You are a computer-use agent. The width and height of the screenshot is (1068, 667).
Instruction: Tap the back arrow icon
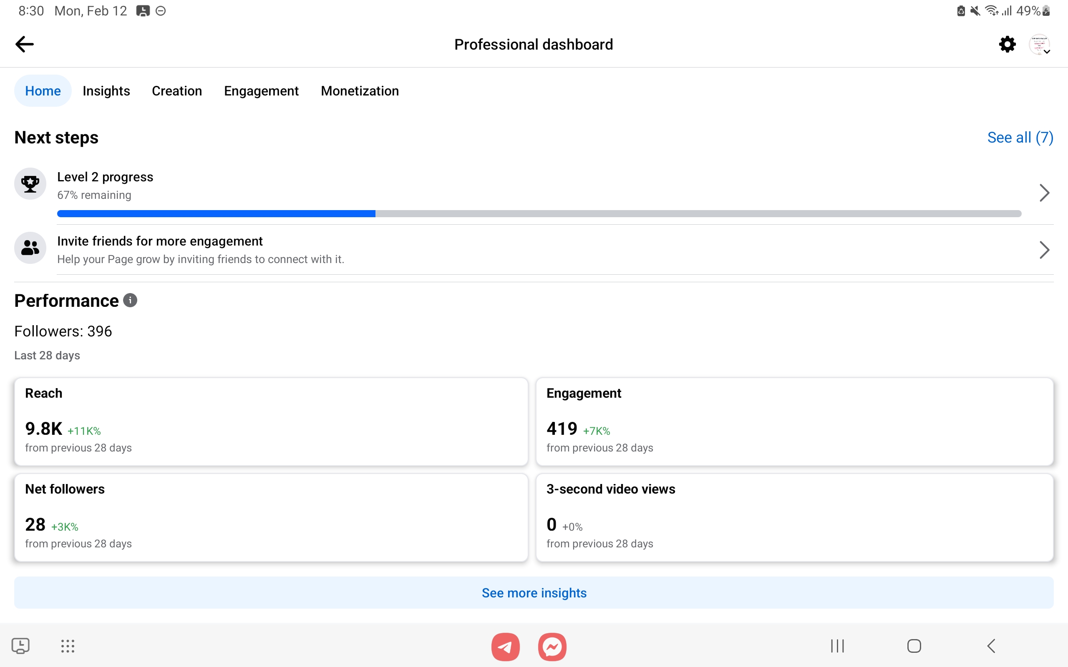click(x=24, y=44)
